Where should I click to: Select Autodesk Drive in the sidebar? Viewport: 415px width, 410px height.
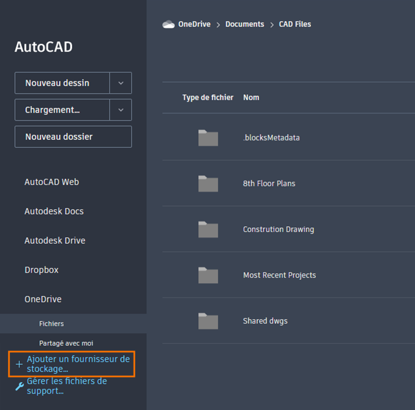point(55,240)
